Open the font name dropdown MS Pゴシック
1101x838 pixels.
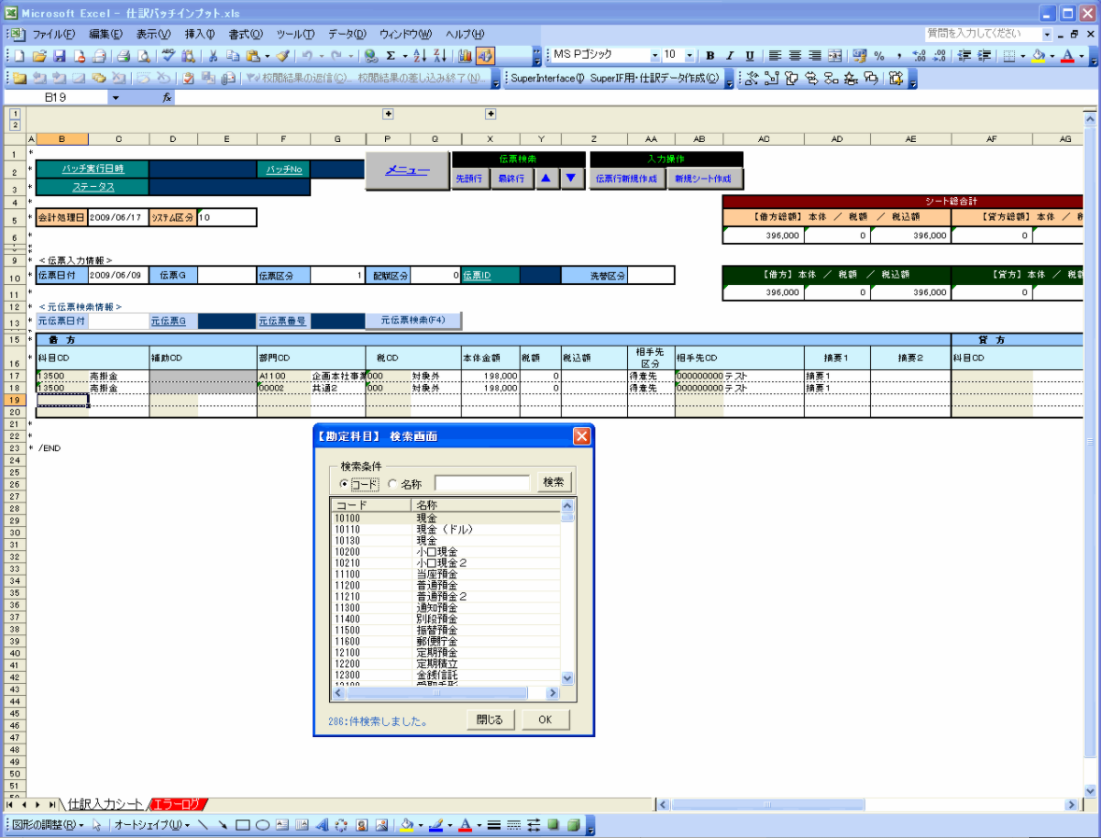click(654, 56)
